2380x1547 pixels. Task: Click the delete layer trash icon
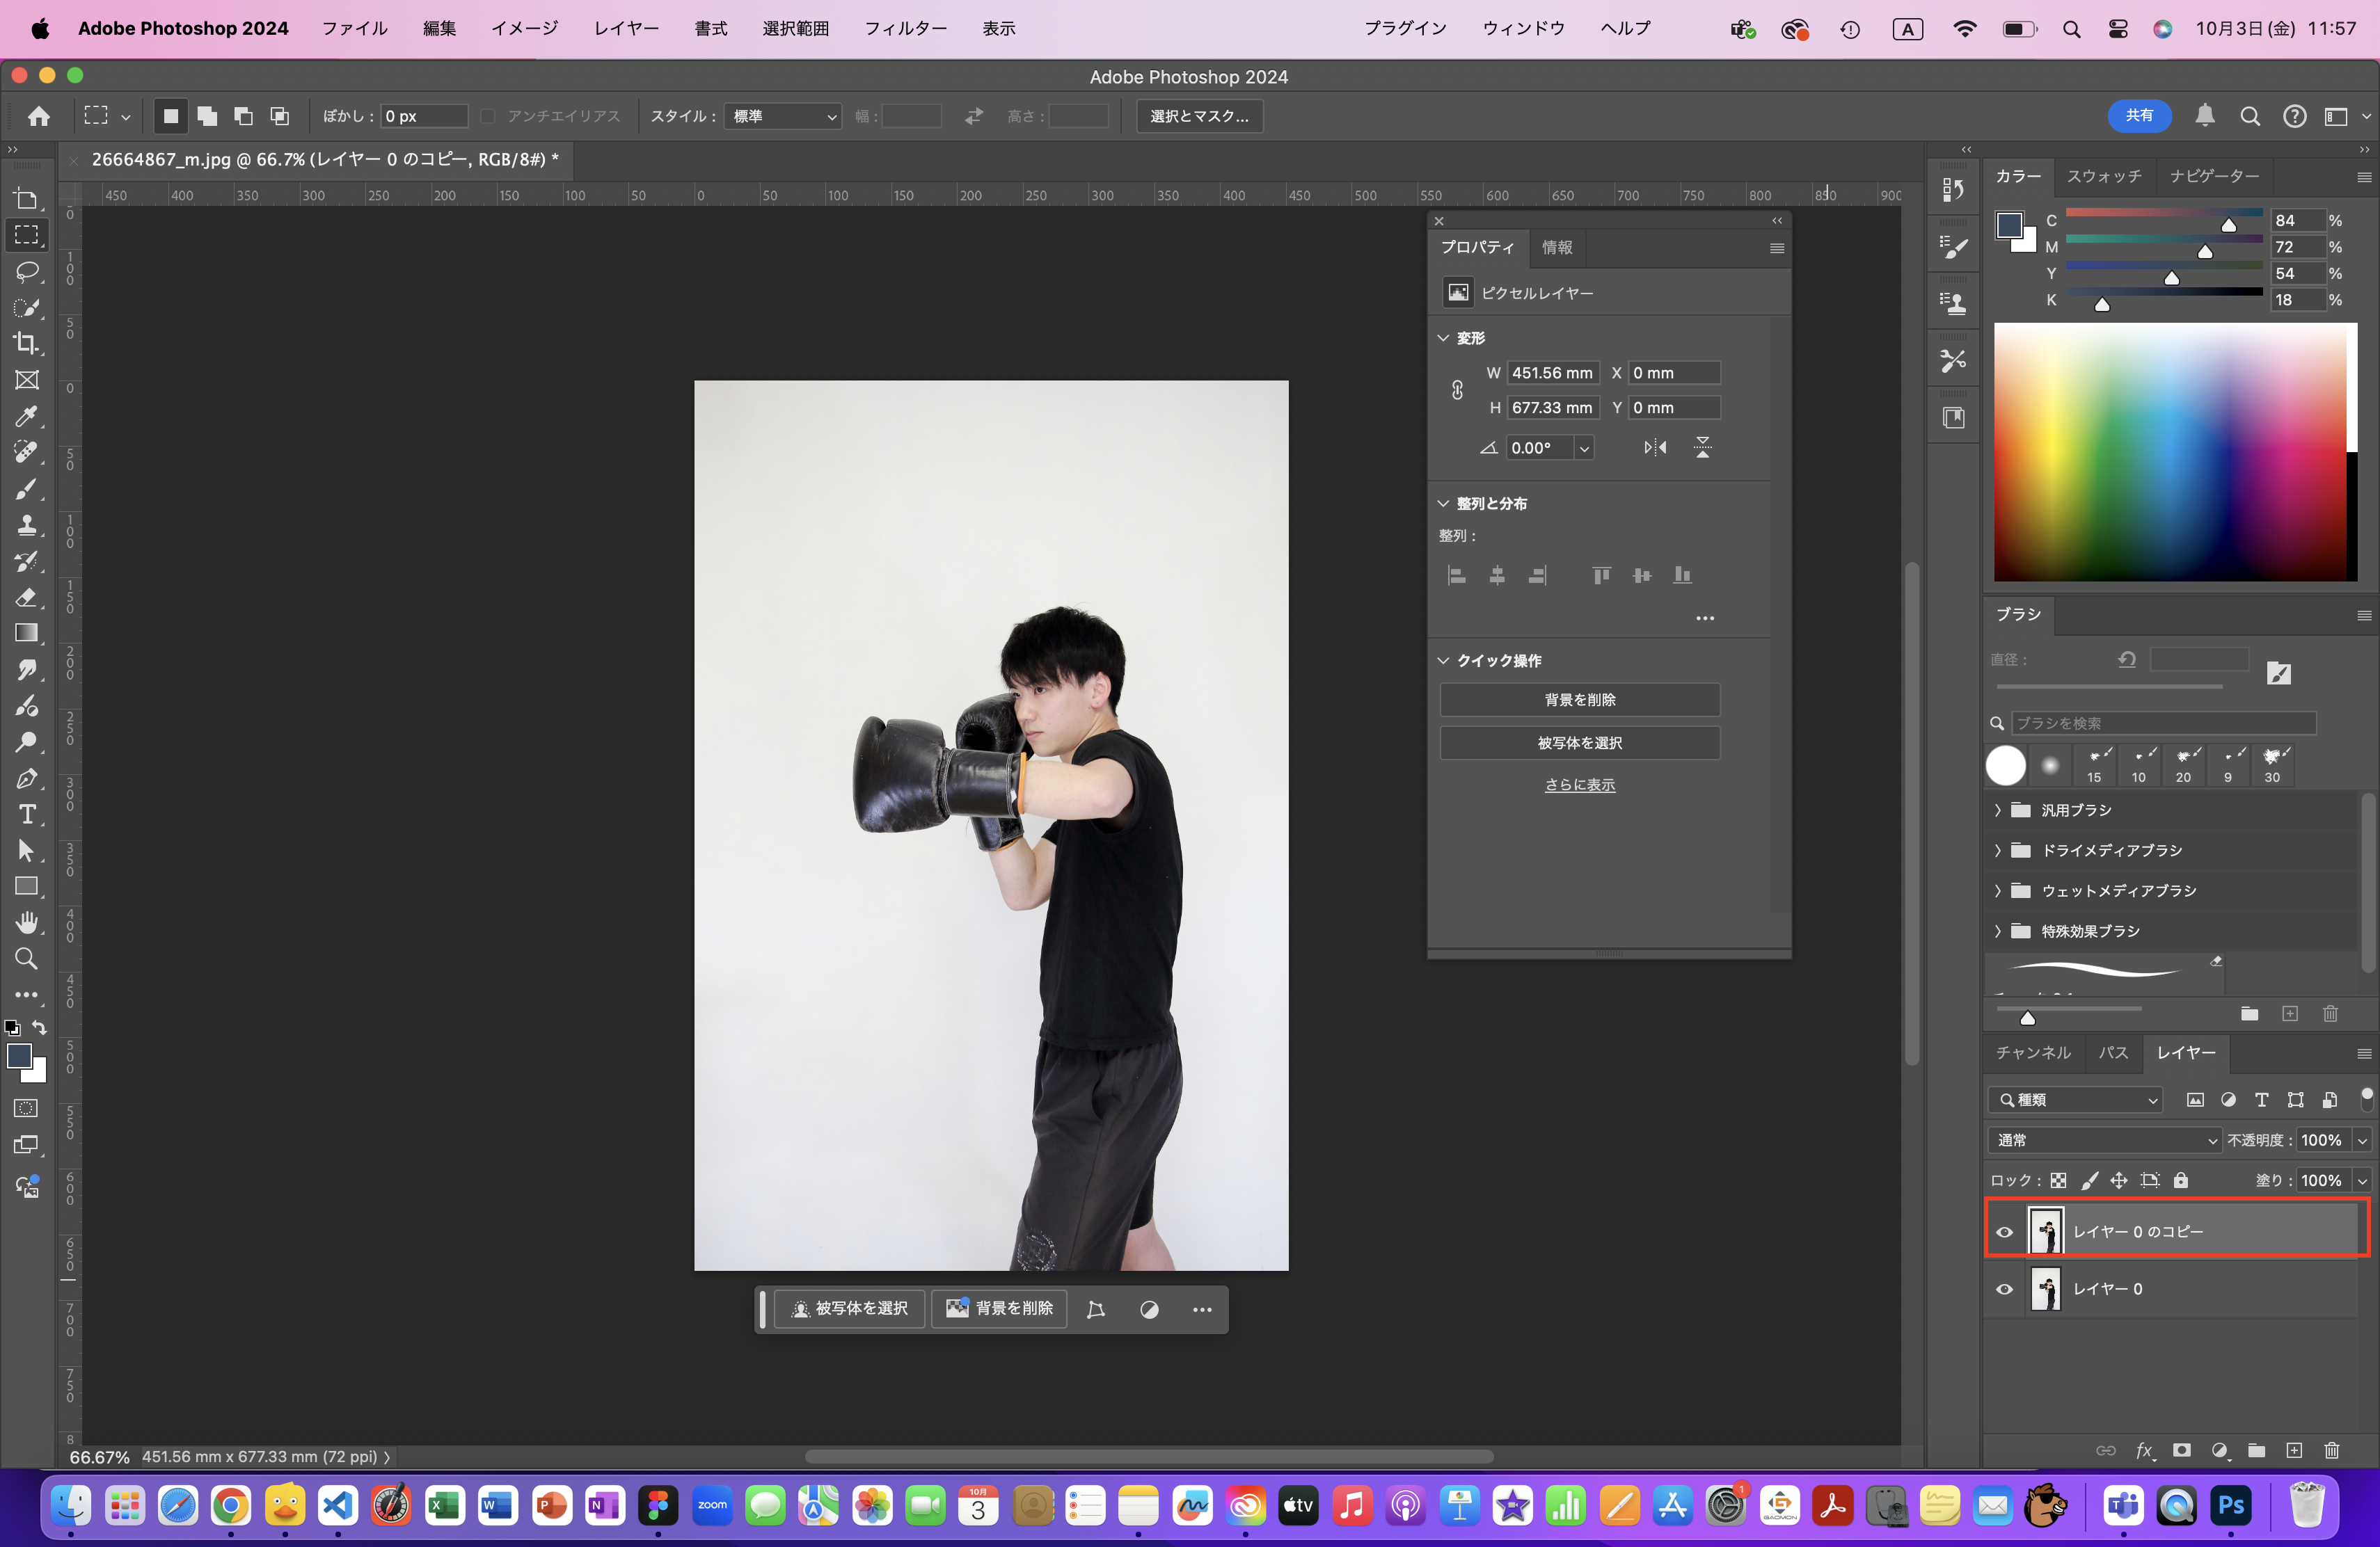pos(2331,1450)
